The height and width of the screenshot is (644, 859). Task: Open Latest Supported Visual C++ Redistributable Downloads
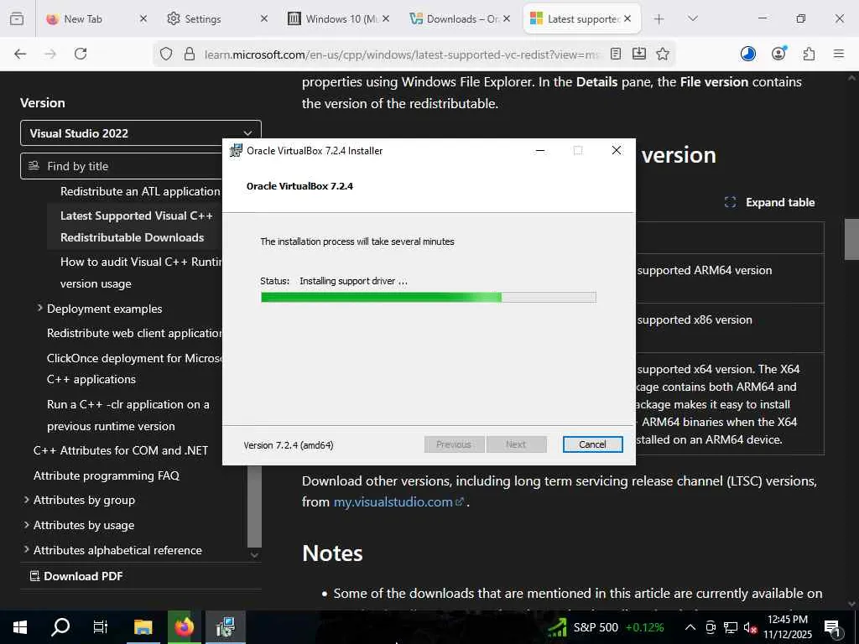[x=136, y=226]
